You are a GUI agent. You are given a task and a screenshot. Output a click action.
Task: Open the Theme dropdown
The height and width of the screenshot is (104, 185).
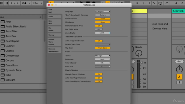point(103,56)
